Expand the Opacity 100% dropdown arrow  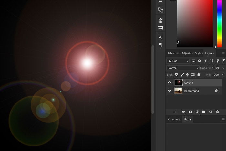(223, 68)
